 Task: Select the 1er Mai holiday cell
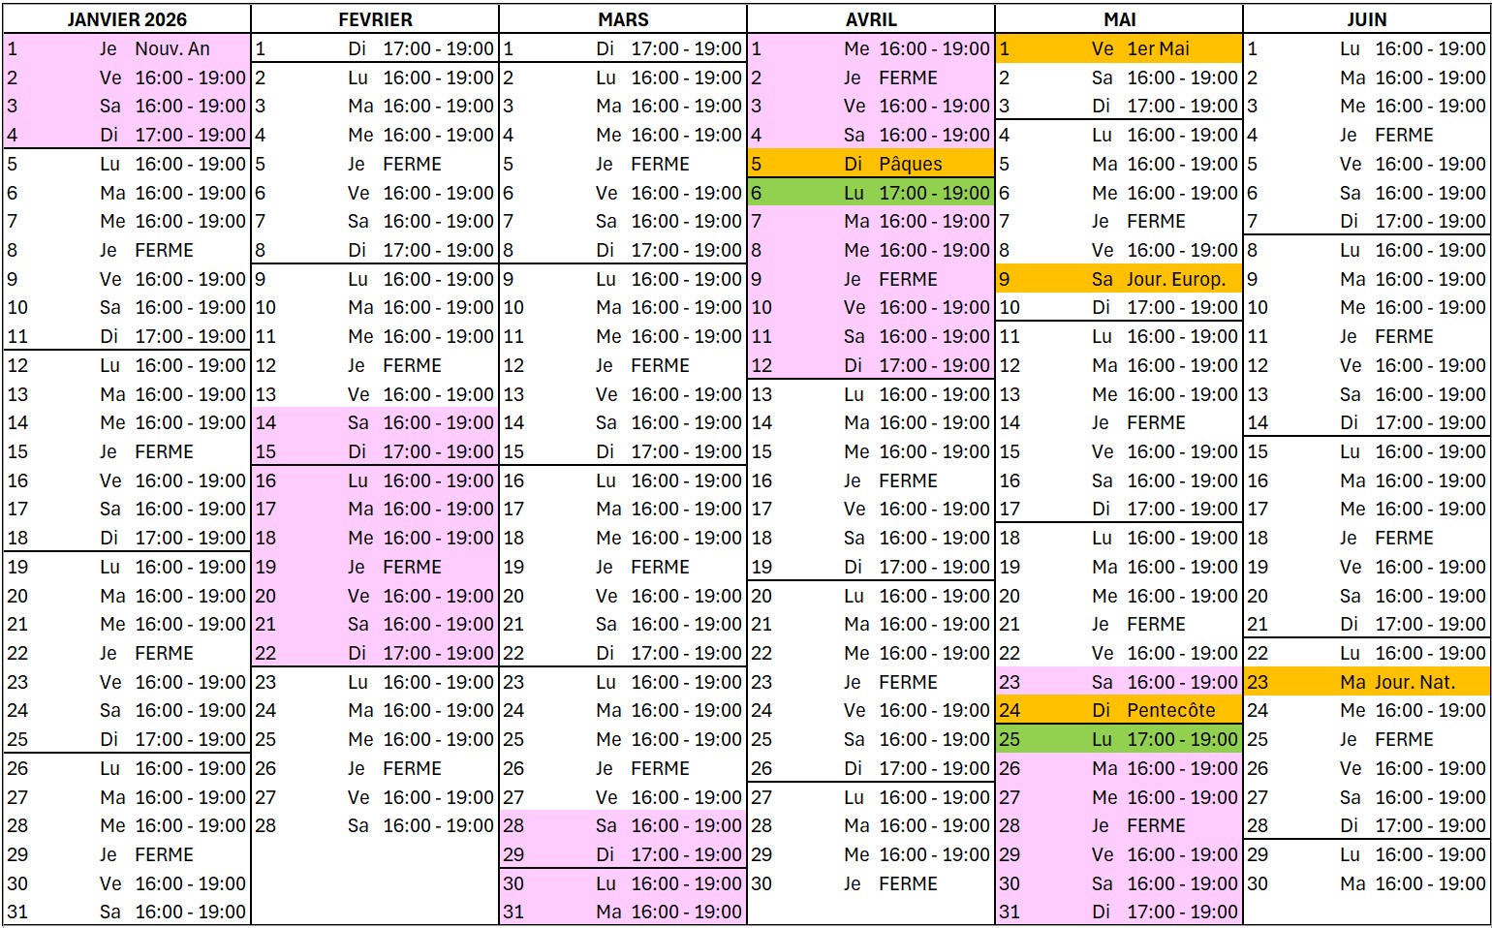[1158, 48]
